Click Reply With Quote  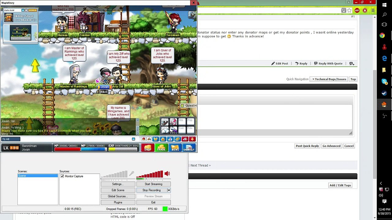(328, 64)
